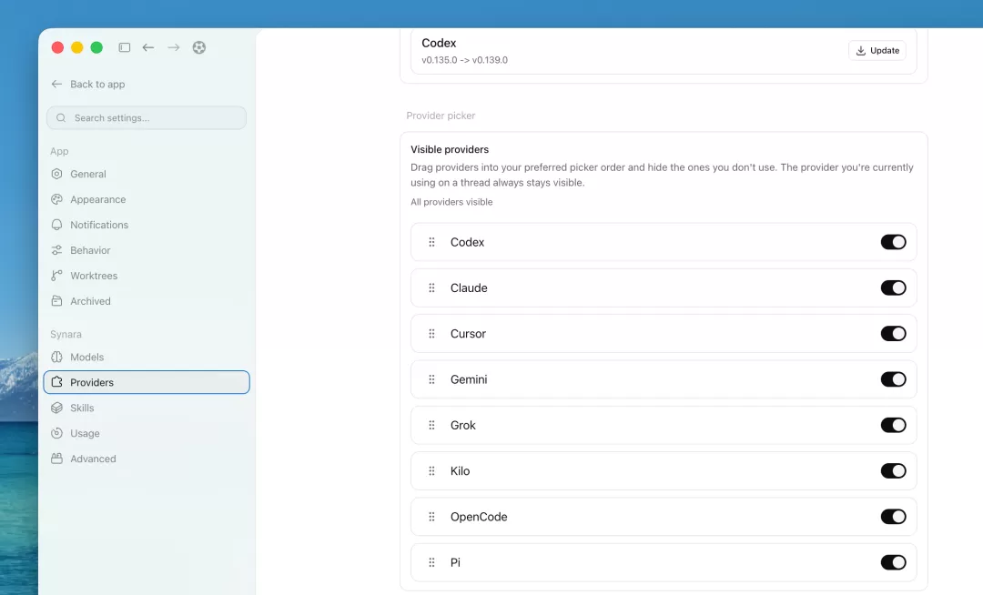Disable the Codex provider toggle

[894, 242]
